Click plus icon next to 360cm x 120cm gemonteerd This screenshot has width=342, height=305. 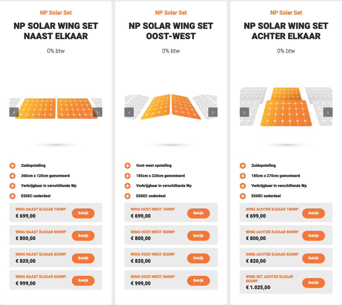pos(12,176)
